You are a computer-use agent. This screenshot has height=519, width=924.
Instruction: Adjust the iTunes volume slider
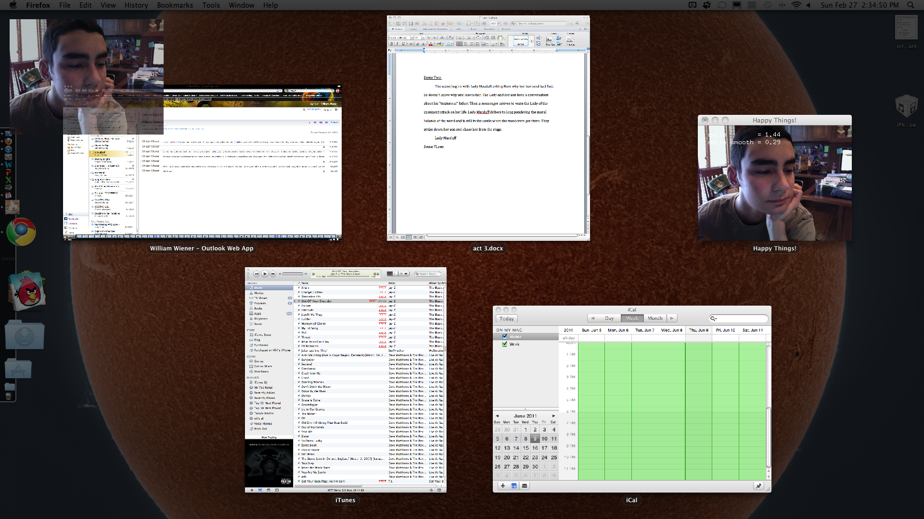pyautogui.click(x=293, y=274)
